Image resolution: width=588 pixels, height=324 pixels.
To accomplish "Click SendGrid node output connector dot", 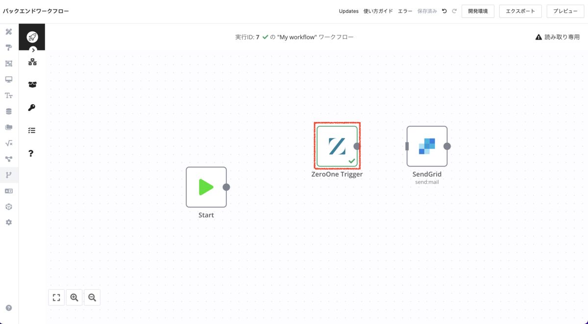I will pos(447,146).
